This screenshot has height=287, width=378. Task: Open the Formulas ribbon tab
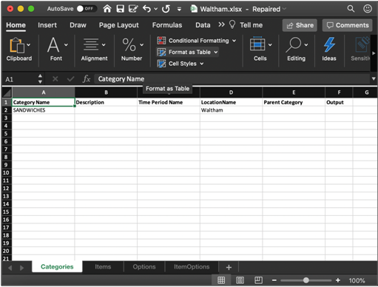[167, 25]
